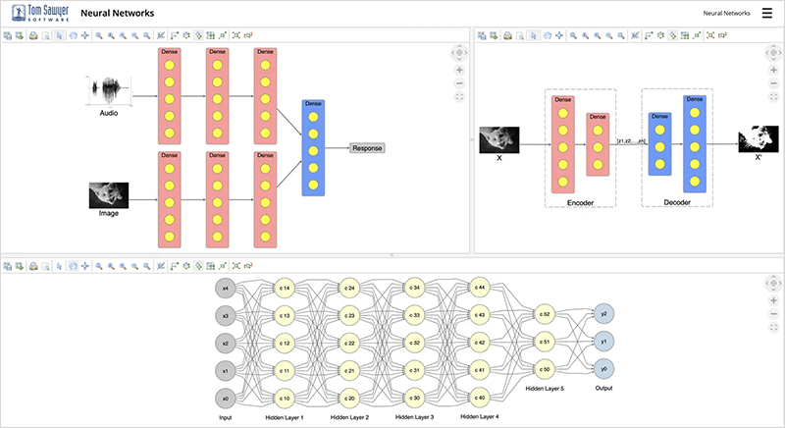
Task: Click the Encoder group label
Action: 580,203
